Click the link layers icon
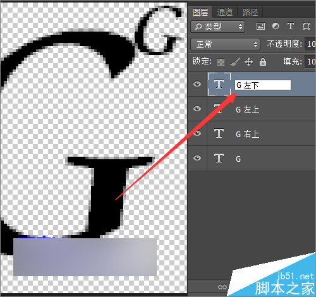316x297 pixels. point(222,287)
